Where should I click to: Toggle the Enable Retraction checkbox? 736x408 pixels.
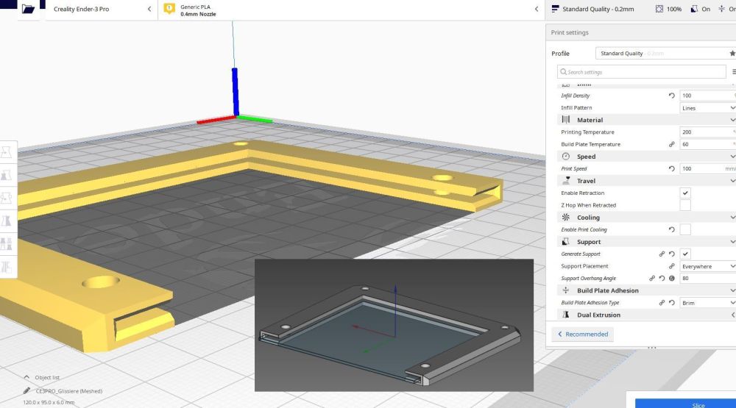pos(685,193)
